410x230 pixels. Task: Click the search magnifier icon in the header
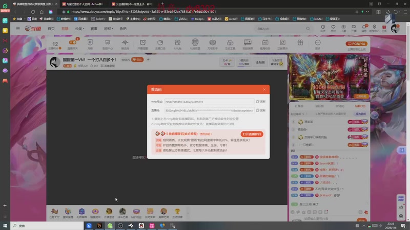click(308, 29)
